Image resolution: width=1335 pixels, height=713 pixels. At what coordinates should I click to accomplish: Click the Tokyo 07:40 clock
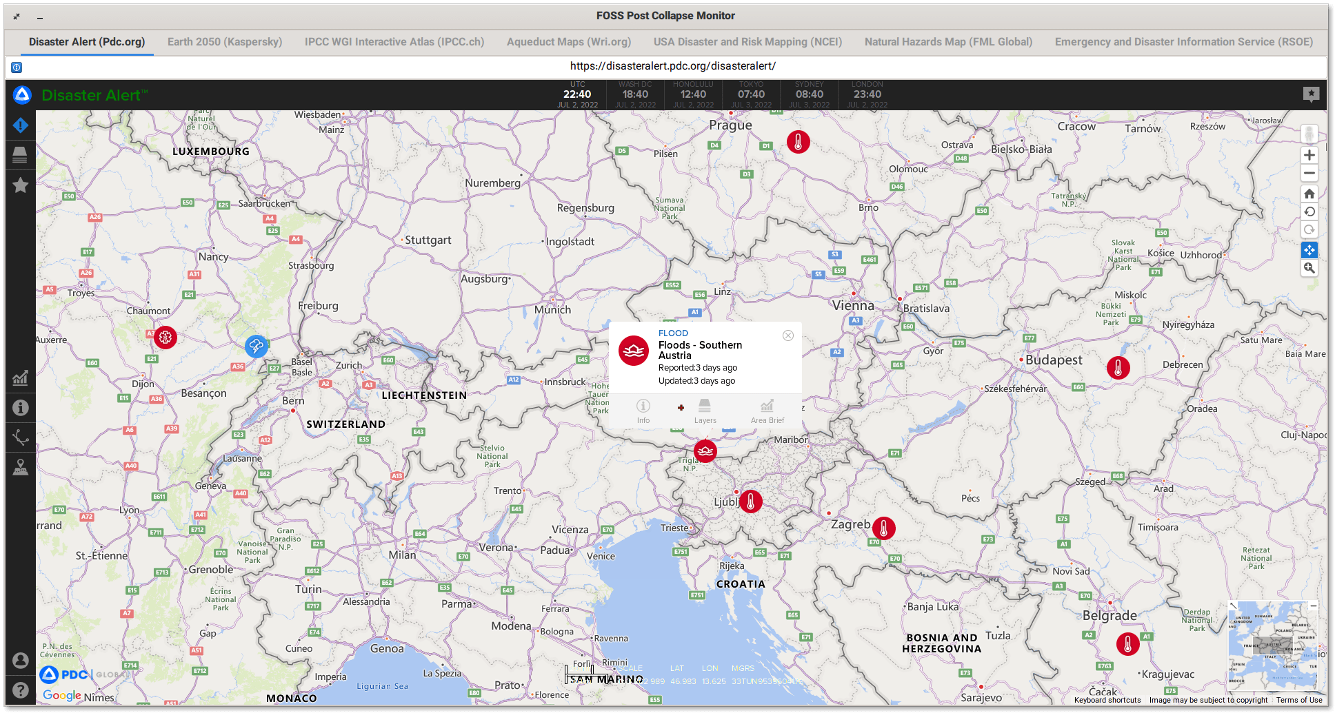[x=752, y=94]
